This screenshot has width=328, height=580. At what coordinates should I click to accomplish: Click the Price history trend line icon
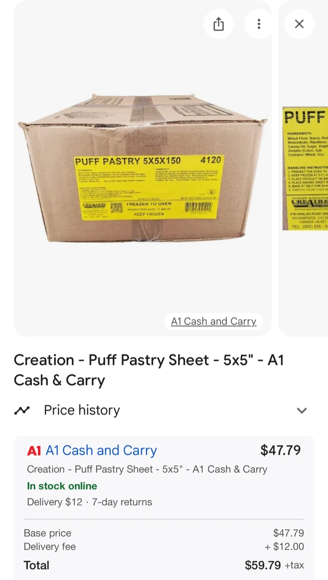[x=22, y=410]
